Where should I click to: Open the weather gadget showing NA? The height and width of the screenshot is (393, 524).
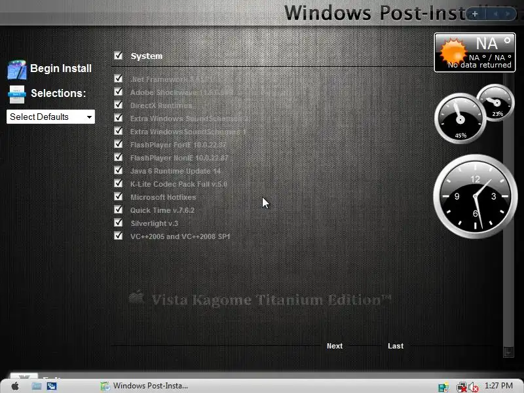[475, 52]
